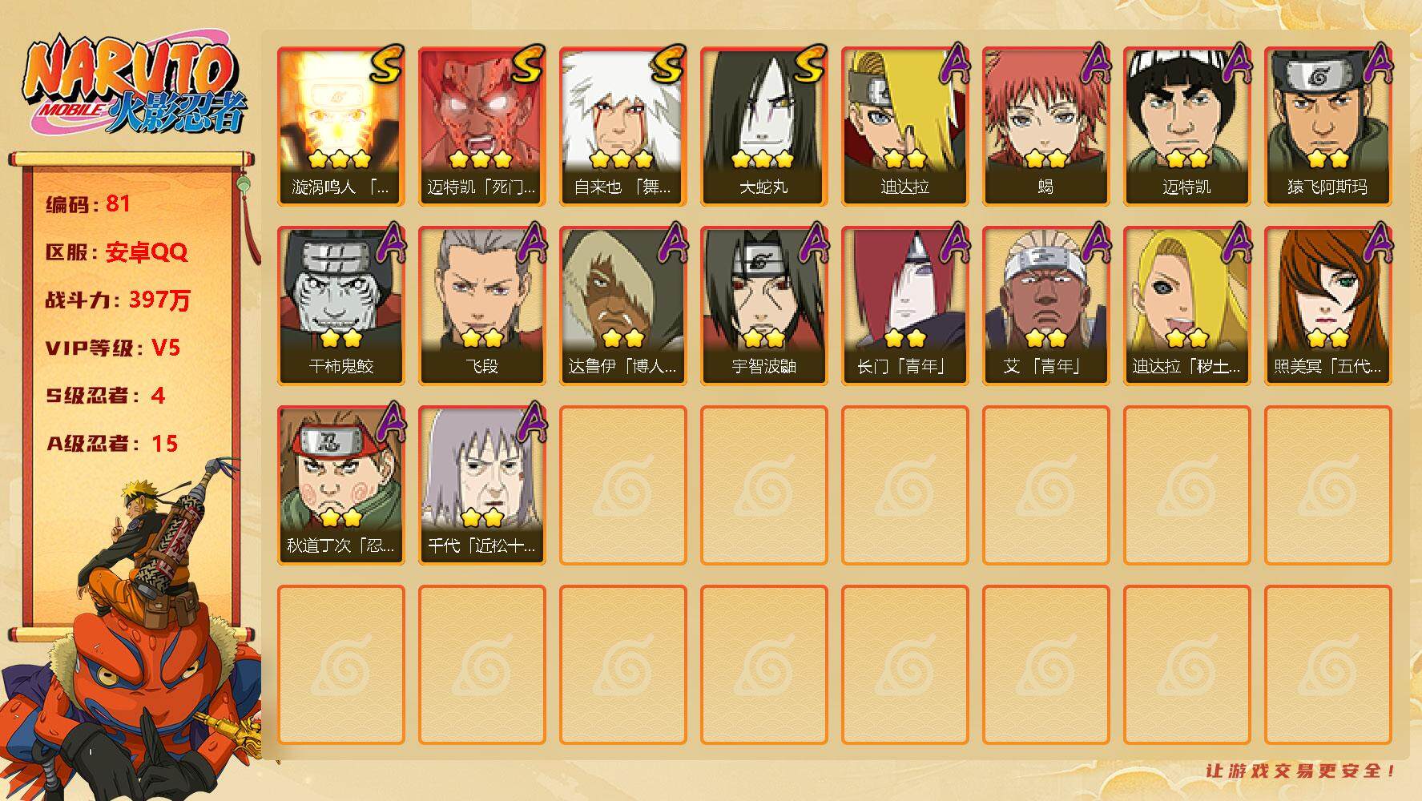
Task: Select the 漩涡鸣人 S-rank ninja card
Action: point(340,127)
